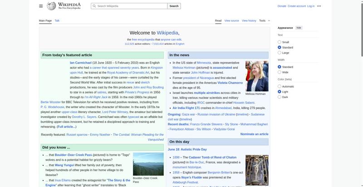Select Wide width option
The image size is (363, 187).
tap(280, 72)
